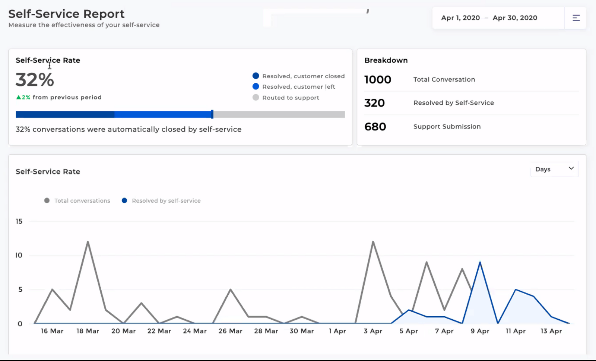
Task: Click the '320 Resolved by Self-Service' row
Action: click(x=440, y=103)
